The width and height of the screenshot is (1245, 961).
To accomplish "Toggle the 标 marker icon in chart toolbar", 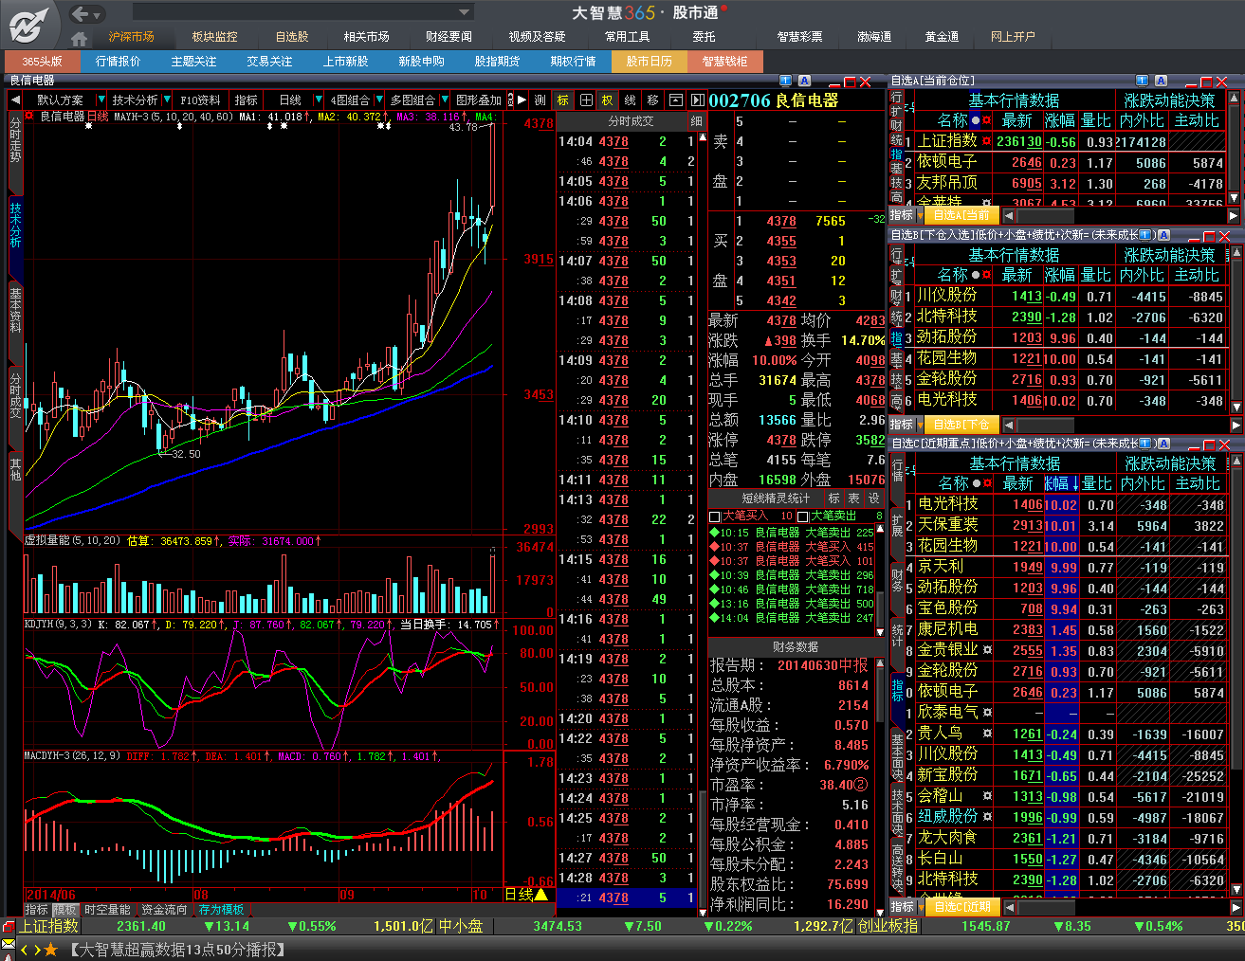I will pyautogui.click(x=563, y=100).
